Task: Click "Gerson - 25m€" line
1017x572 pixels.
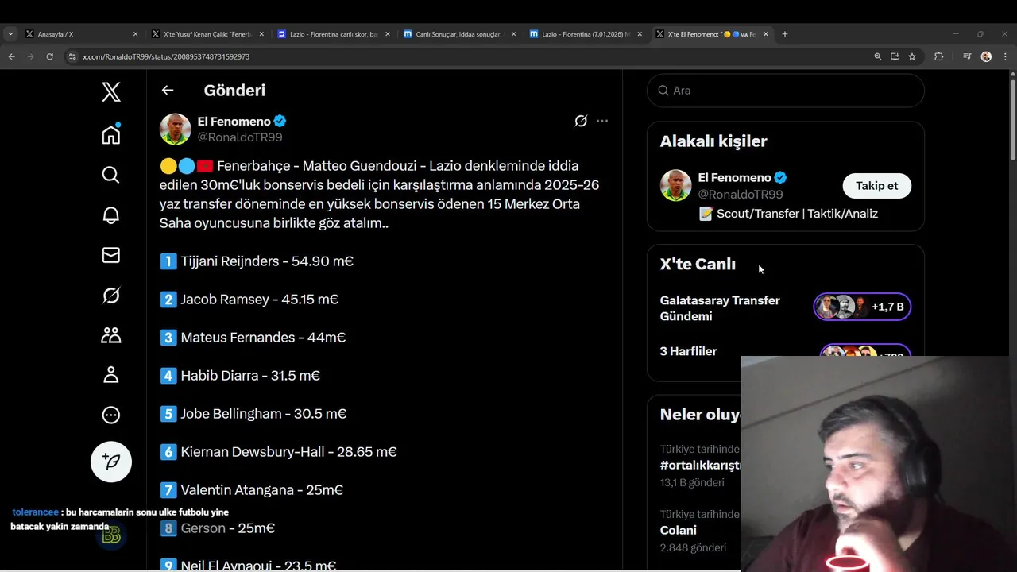Action: click(x=218, y=528)
